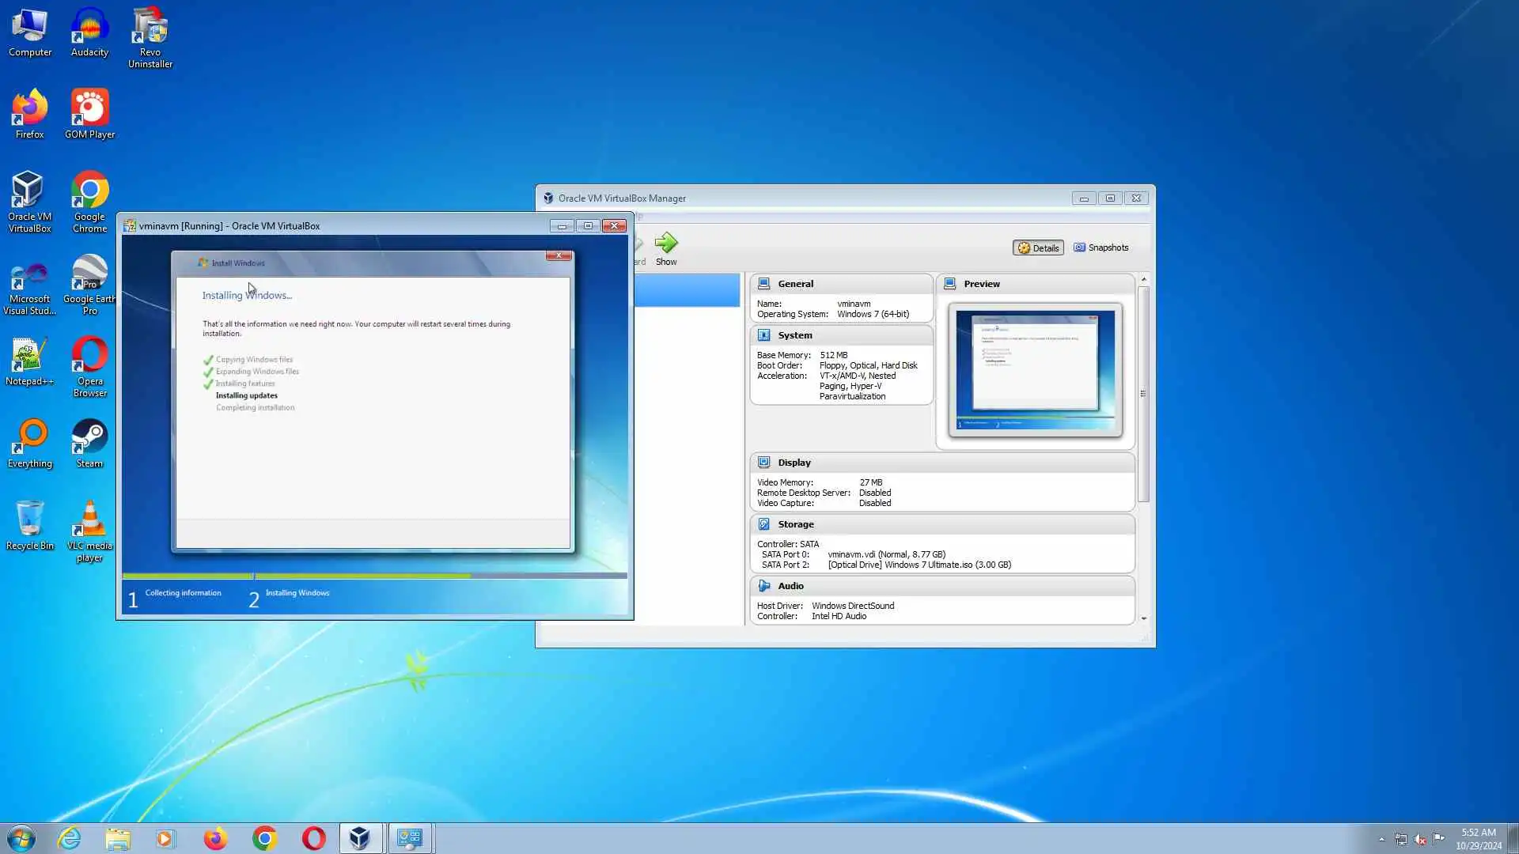Collapse the General section header

(795, 284)
